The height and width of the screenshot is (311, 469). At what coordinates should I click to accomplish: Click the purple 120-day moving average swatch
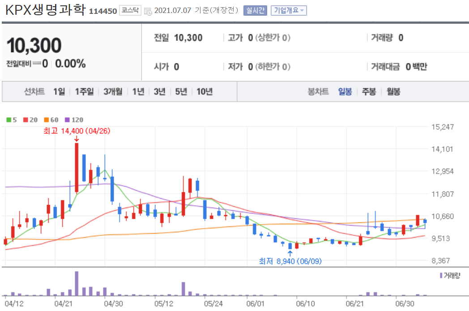point(67,120)
